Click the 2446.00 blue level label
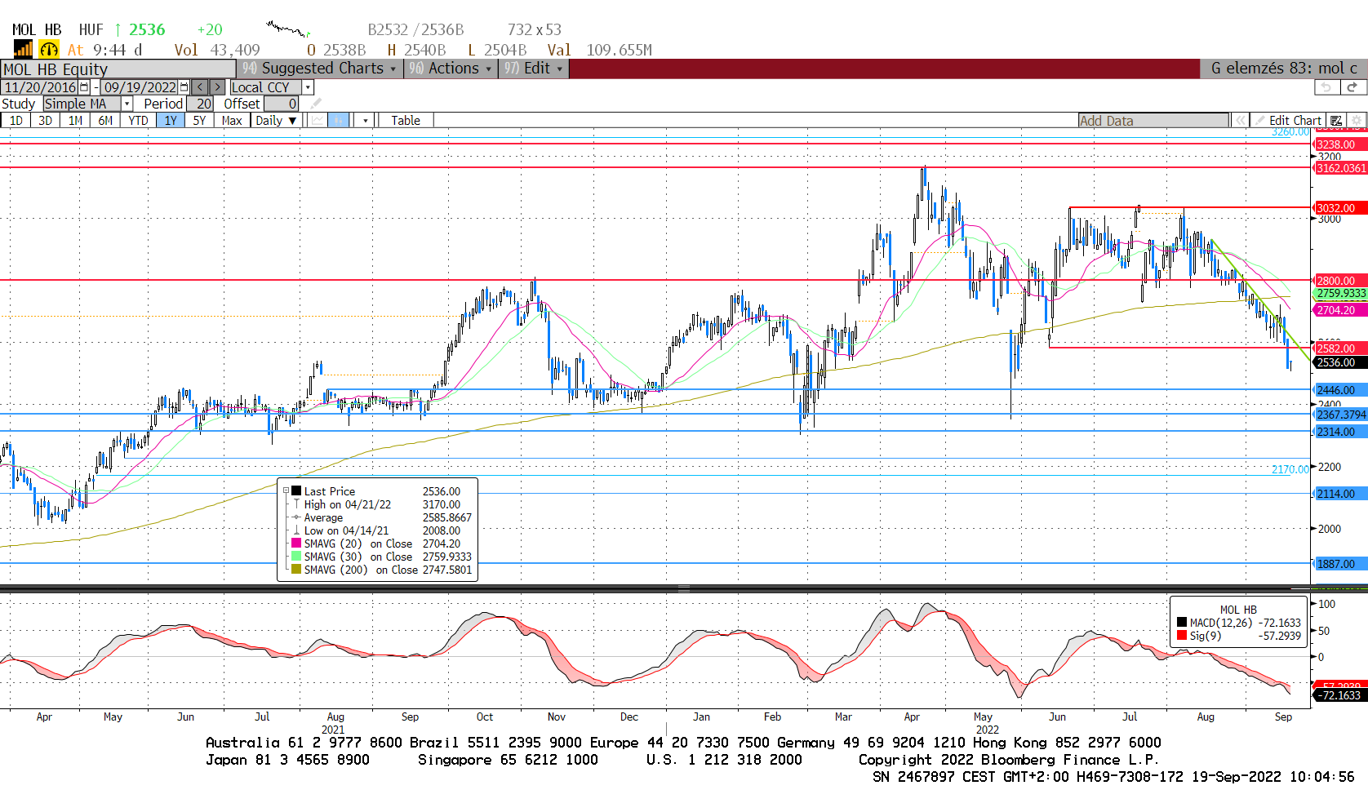The image size is (1368, 812). pos(1340,390)
